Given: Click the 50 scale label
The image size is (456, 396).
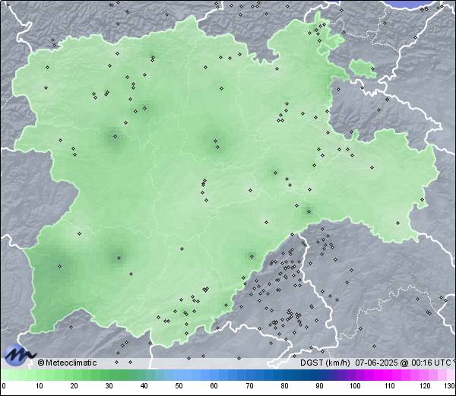Looking at the screenshot, I should click(179, 386).
